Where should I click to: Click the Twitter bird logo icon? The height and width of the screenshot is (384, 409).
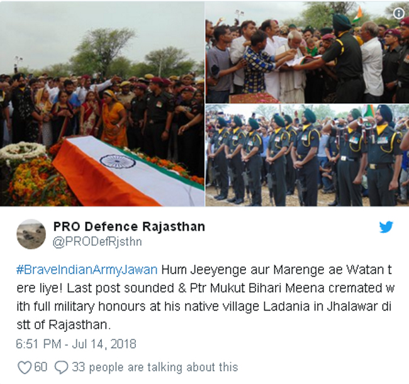(x=386, y=227)
